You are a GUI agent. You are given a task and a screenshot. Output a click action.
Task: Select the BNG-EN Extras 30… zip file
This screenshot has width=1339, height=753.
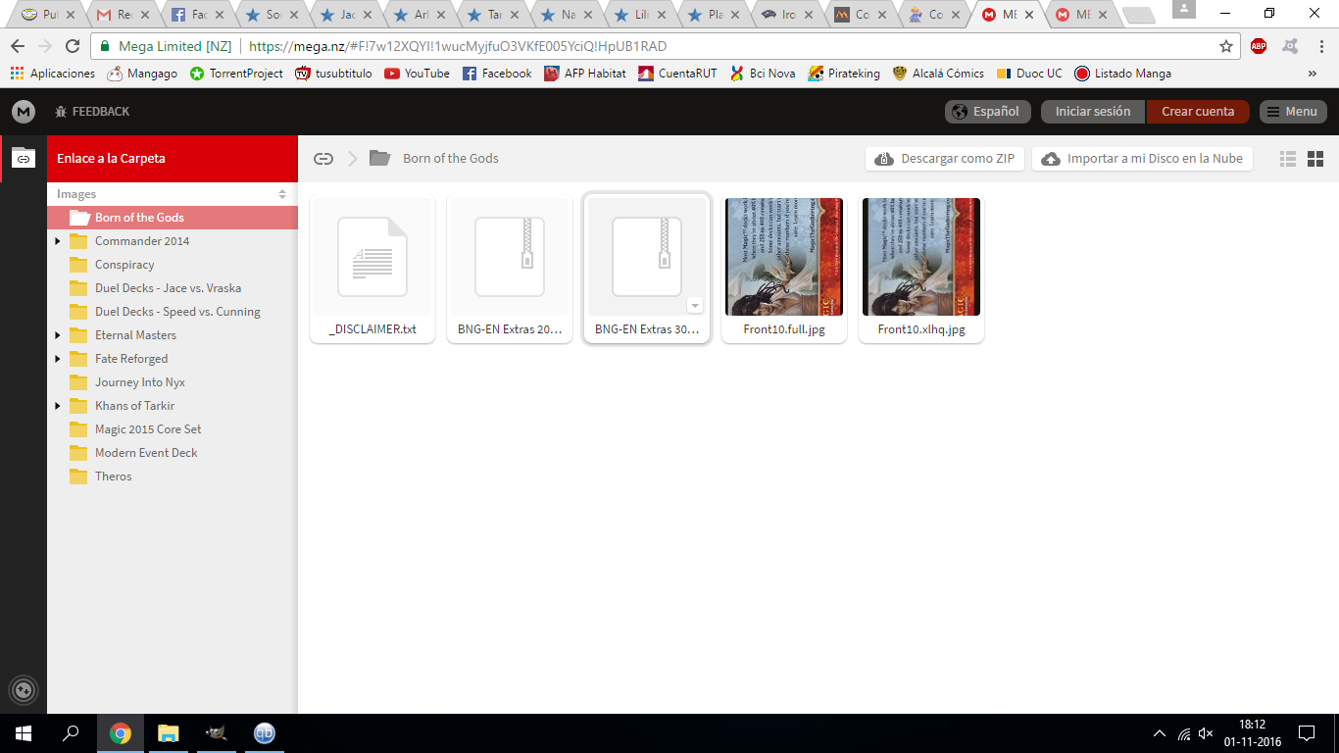(647, 270)
